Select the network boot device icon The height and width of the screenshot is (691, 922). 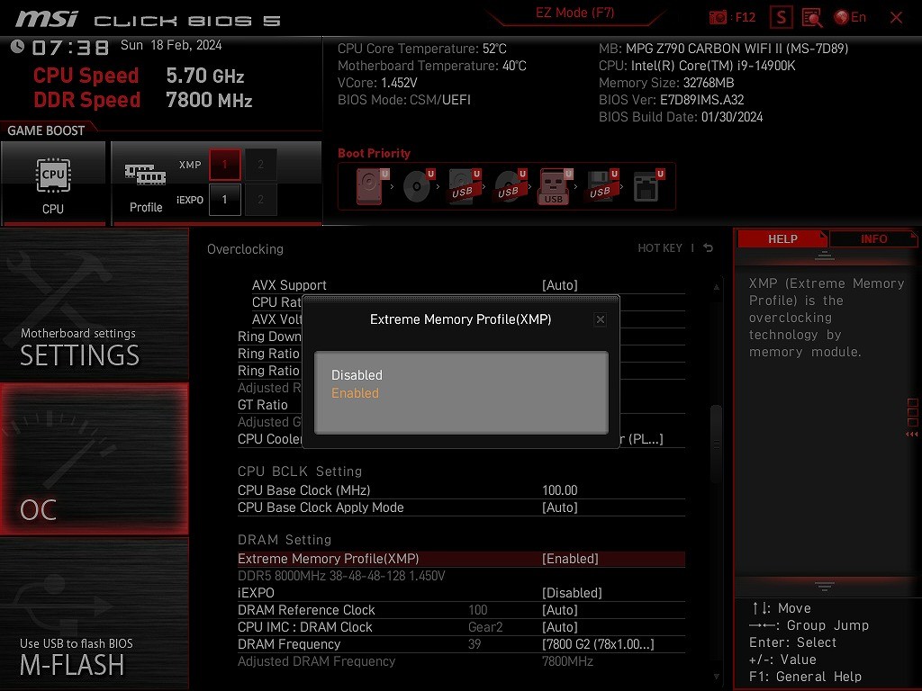646,187
